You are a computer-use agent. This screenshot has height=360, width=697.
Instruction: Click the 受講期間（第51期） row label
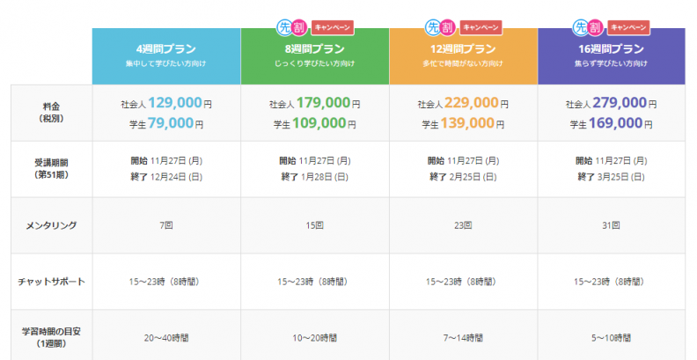click(52, 169)
